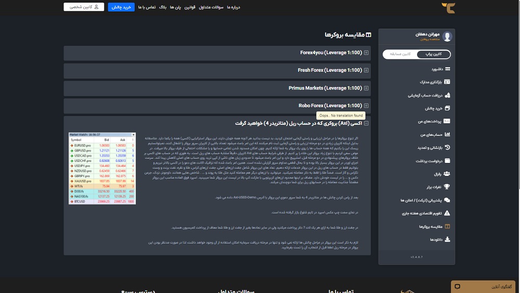Click the Market Watch spread screenshot

click(102, 169)
